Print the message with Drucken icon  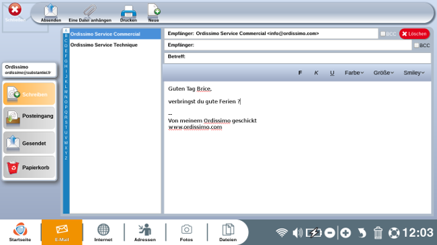click(128, 13)
